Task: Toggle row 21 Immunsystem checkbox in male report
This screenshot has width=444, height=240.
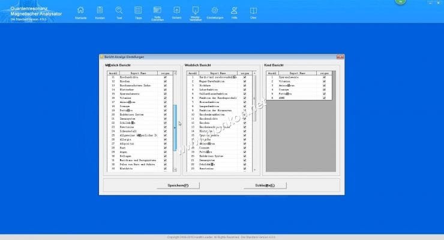Action: click(x=166, y=119)
